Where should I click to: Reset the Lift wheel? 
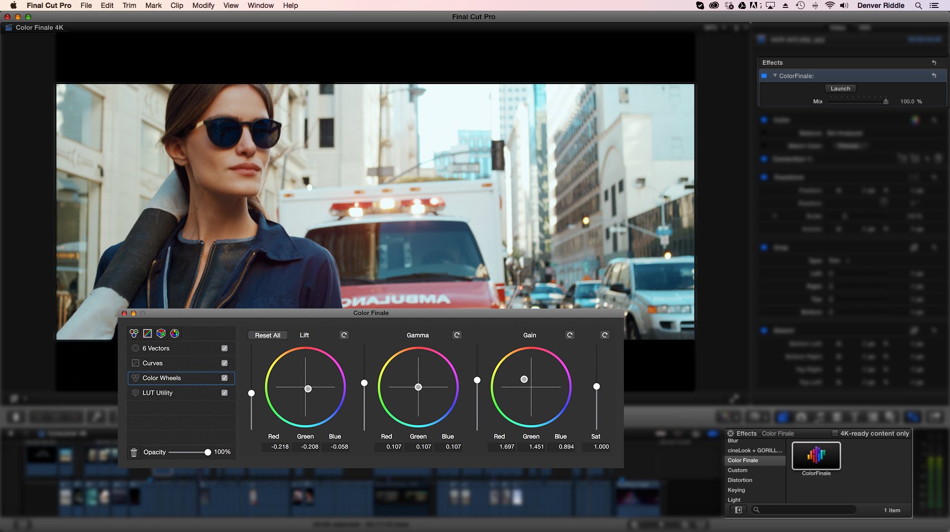click(x=344, y=335)
